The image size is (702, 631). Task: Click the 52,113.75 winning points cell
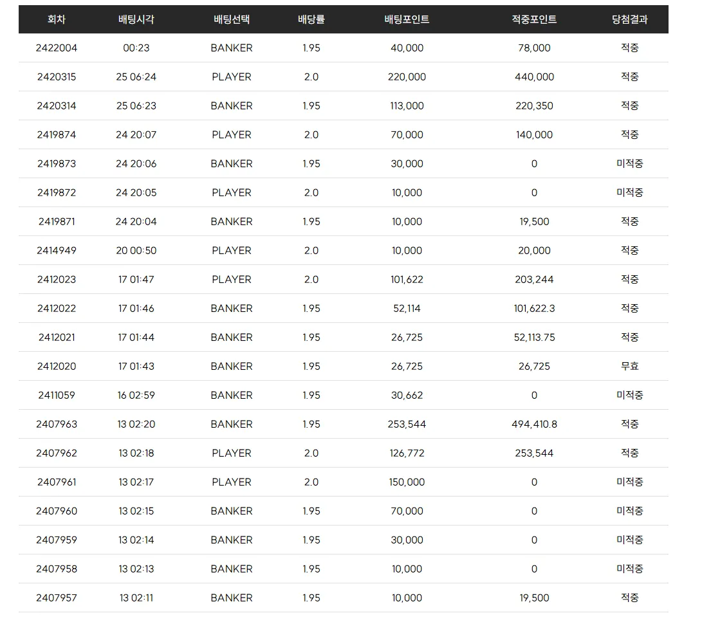click(534, 338)
